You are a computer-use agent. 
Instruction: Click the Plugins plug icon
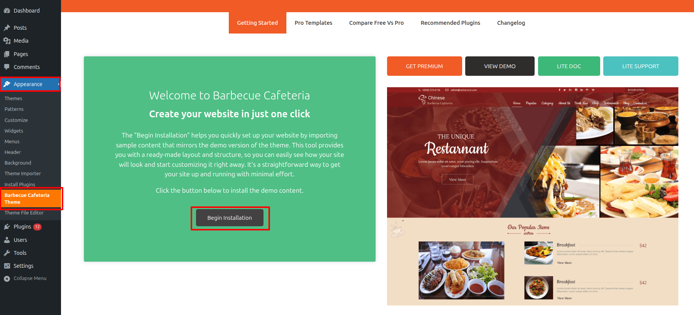click(7, 227)
